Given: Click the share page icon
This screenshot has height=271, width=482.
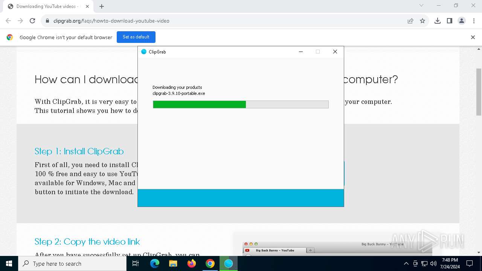Looking at the screenshot, I should click(x=410, y=21).
